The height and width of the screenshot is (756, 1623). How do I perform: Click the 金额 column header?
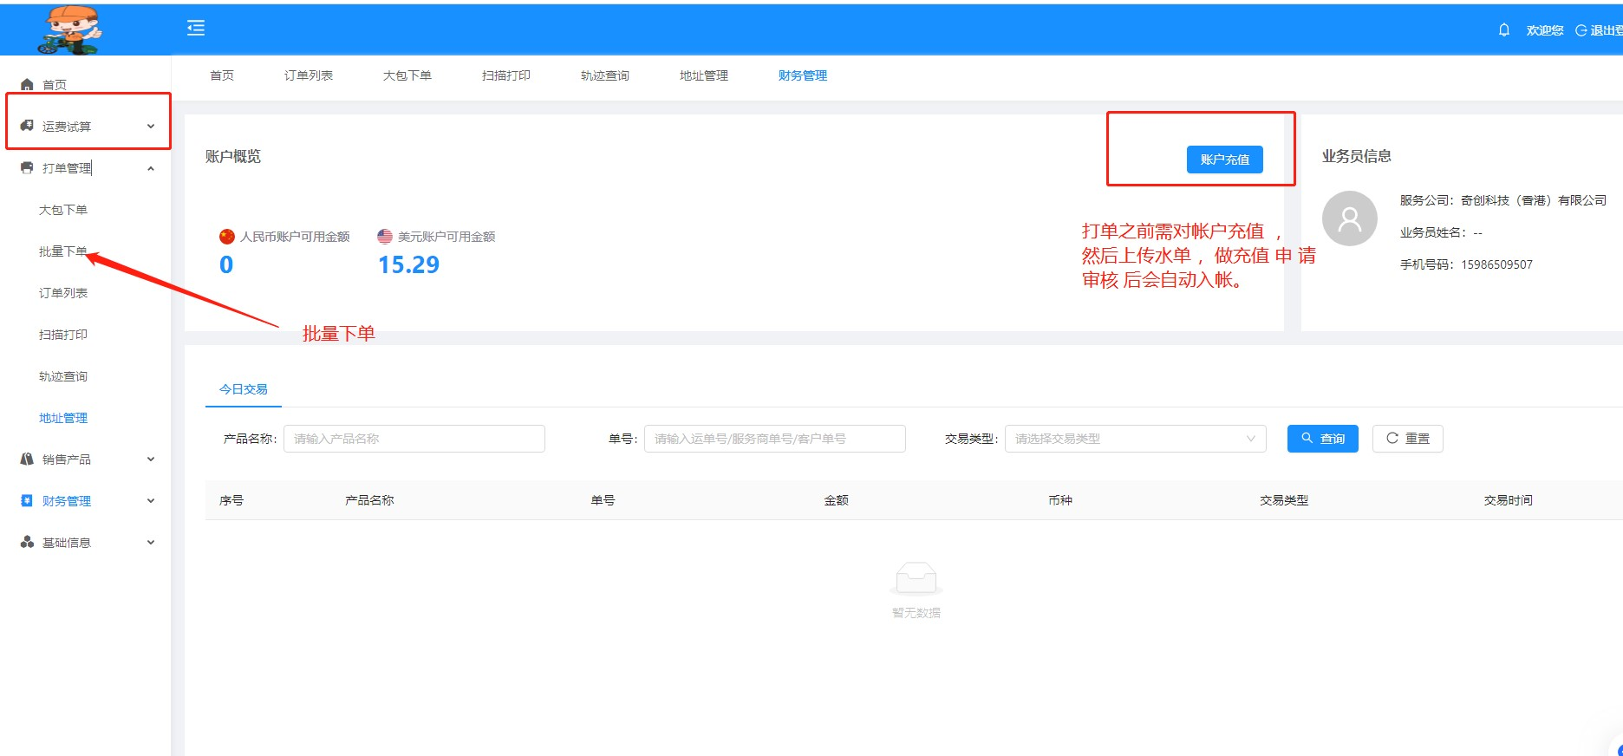[x=837, y=500]
